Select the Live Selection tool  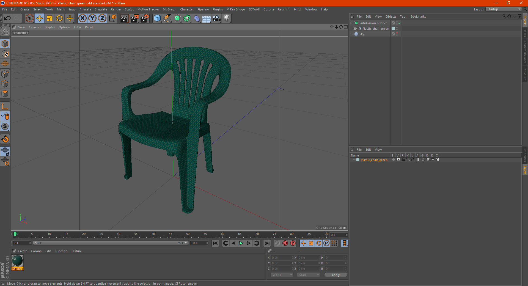click(29, 18)
